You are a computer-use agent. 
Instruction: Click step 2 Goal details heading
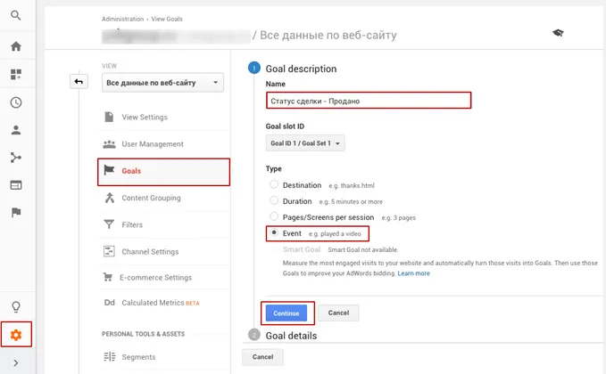click(291, 336)
